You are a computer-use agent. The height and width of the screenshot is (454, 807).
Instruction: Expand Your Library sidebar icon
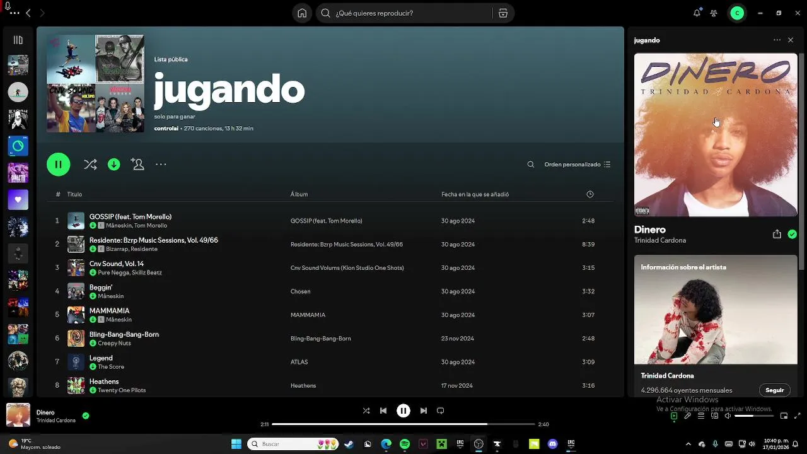18,40
